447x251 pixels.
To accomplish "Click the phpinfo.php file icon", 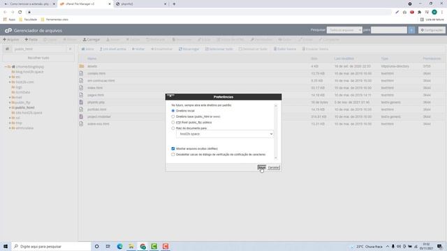I will [x=81, y=102].
